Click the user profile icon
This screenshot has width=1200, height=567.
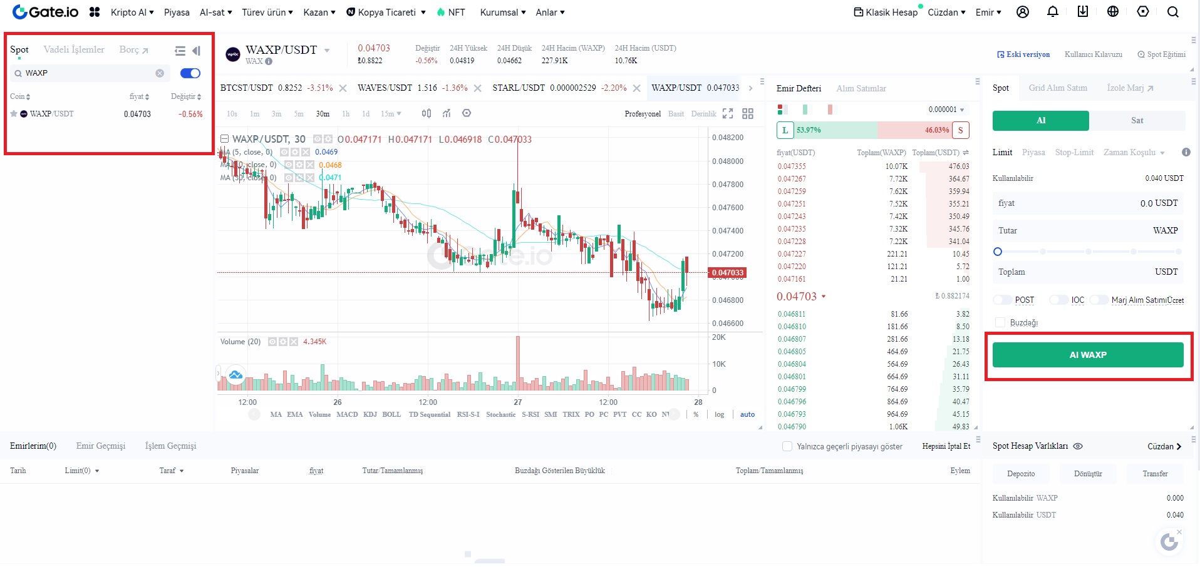click(1023, 12)
